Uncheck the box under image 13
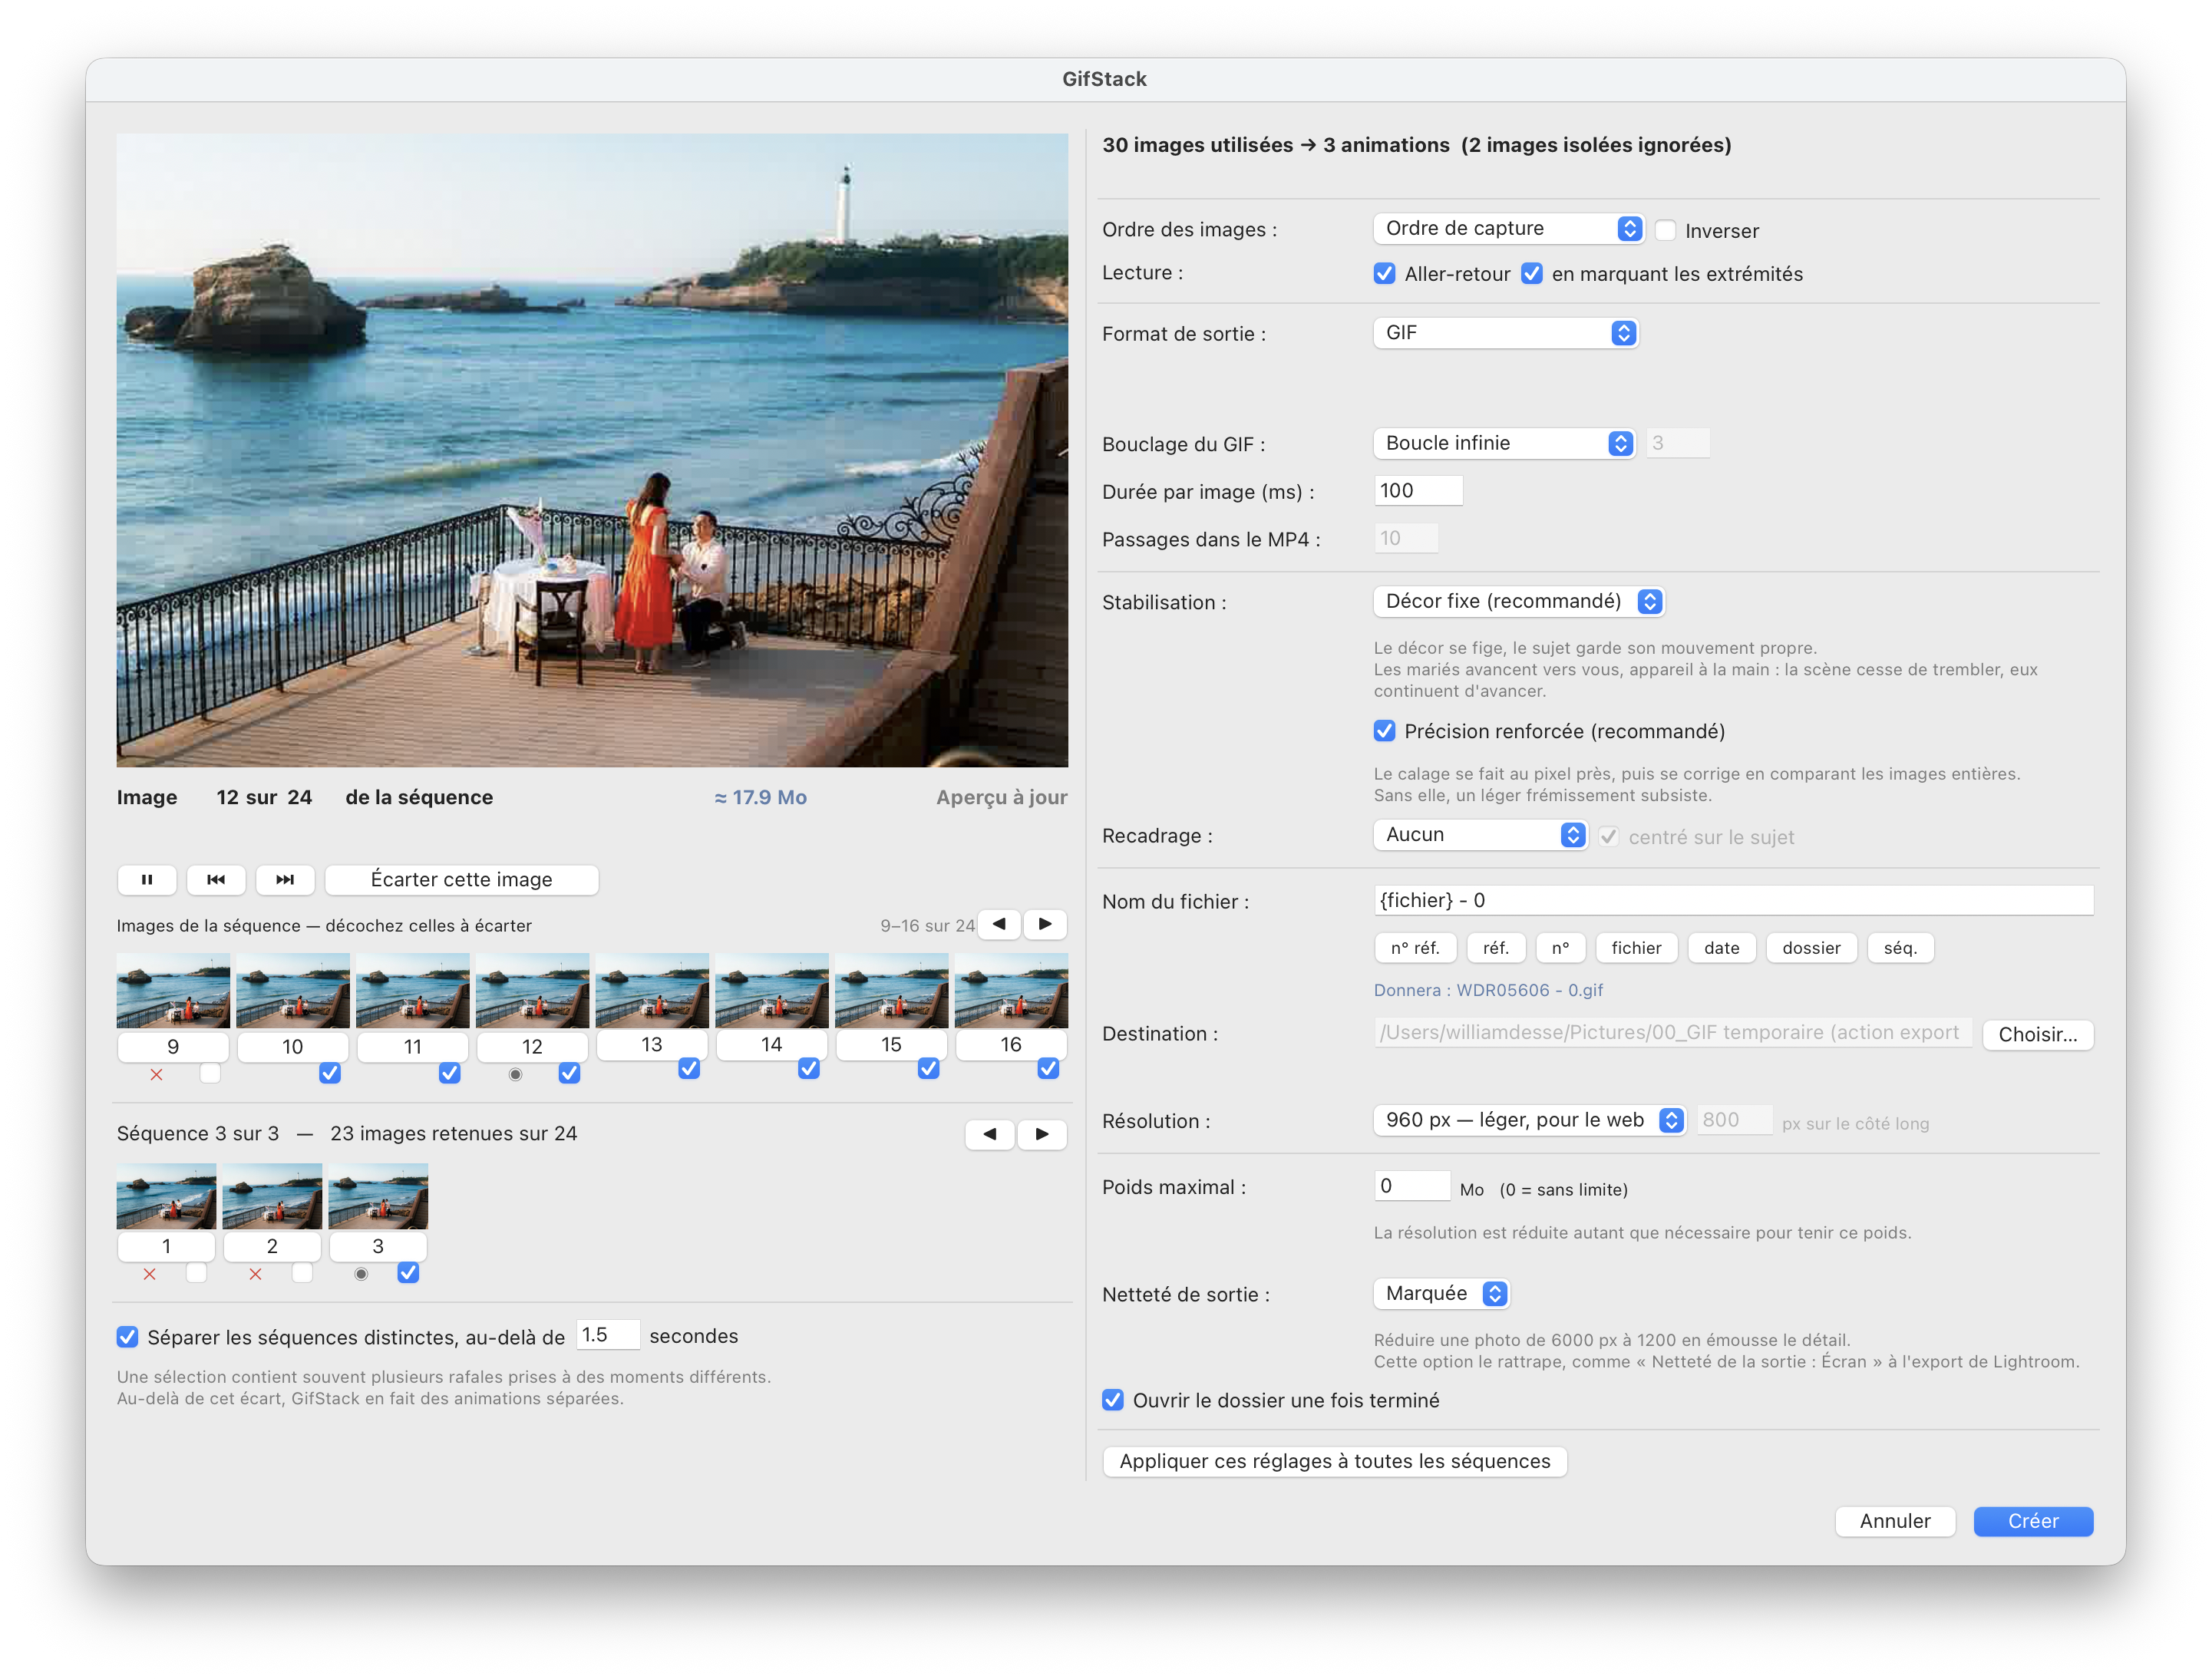 (x=689, y=1069)
